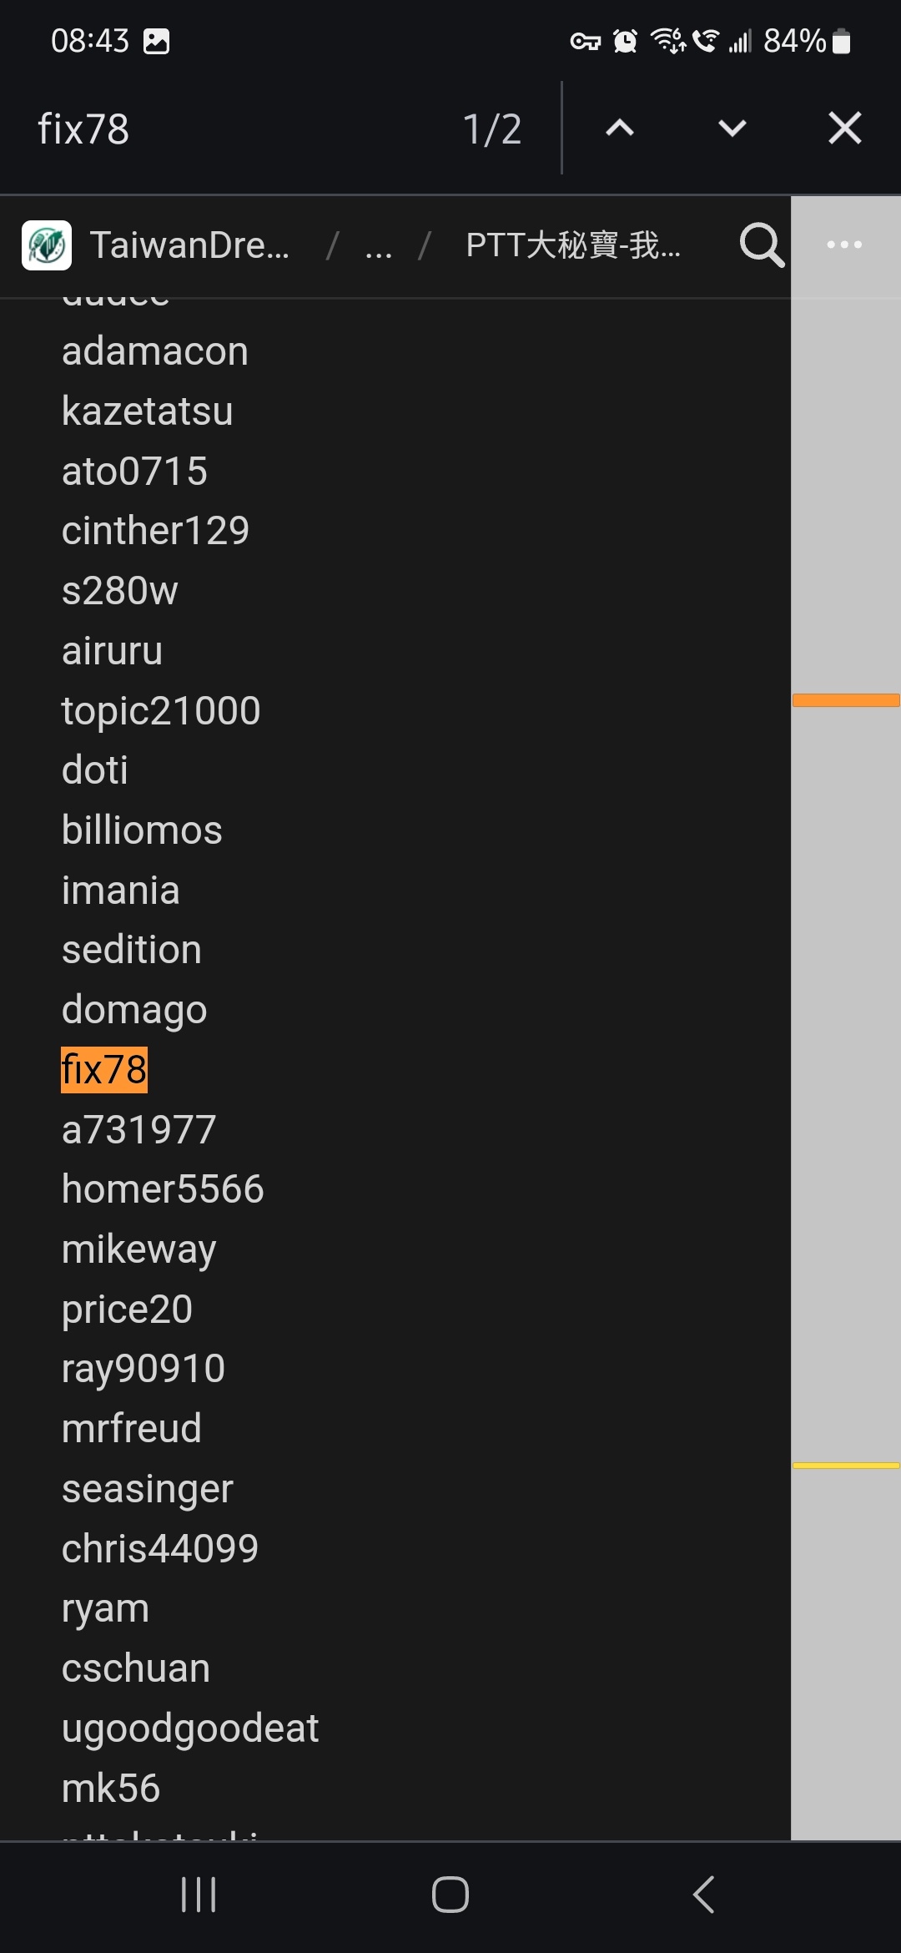Open the TaiwanDre... breadcrumb link
The width and height of the screenshot is (901, 1953).
tap(189, 245)
